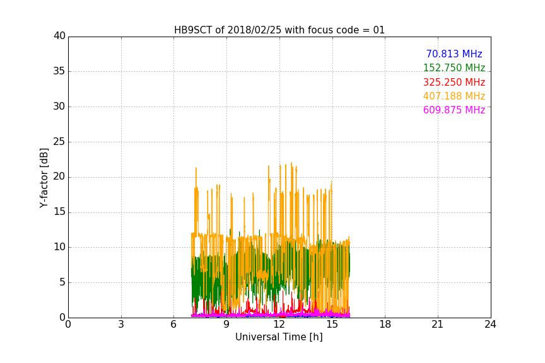Viewport: 545px width, 363px height.
Task: Click the x-axis tick value 21
Action: (x=438, y=325)
